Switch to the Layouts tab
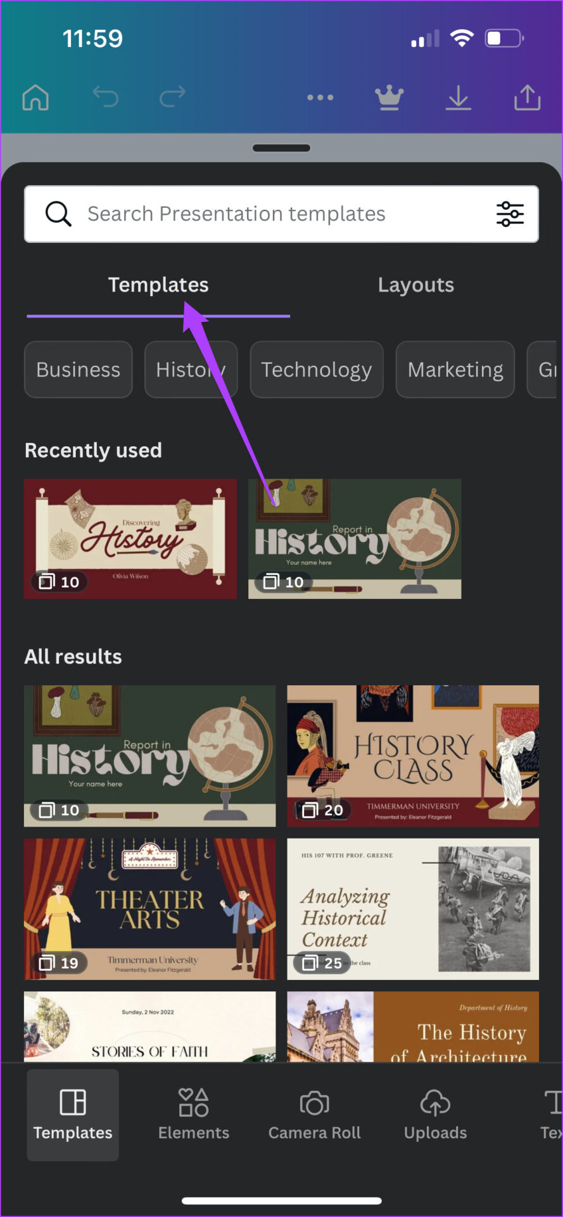Screen dimensions: 563x1217 pos(415,285)
